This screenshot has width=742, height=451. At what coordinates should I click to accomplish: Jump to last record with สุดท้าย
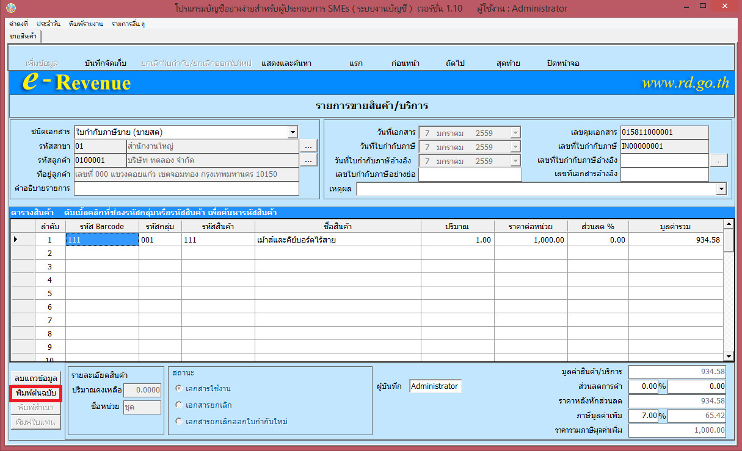[x=508, y=63]
